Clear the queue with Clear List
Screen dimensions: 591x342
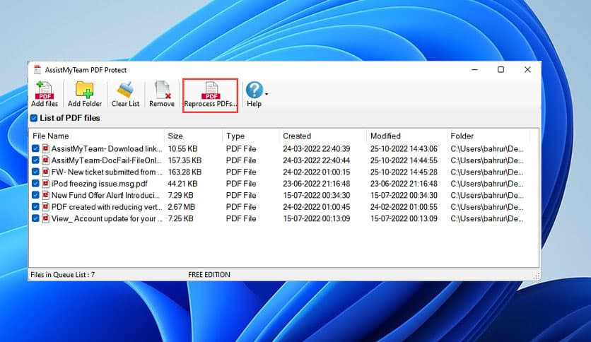click(125, 94)
